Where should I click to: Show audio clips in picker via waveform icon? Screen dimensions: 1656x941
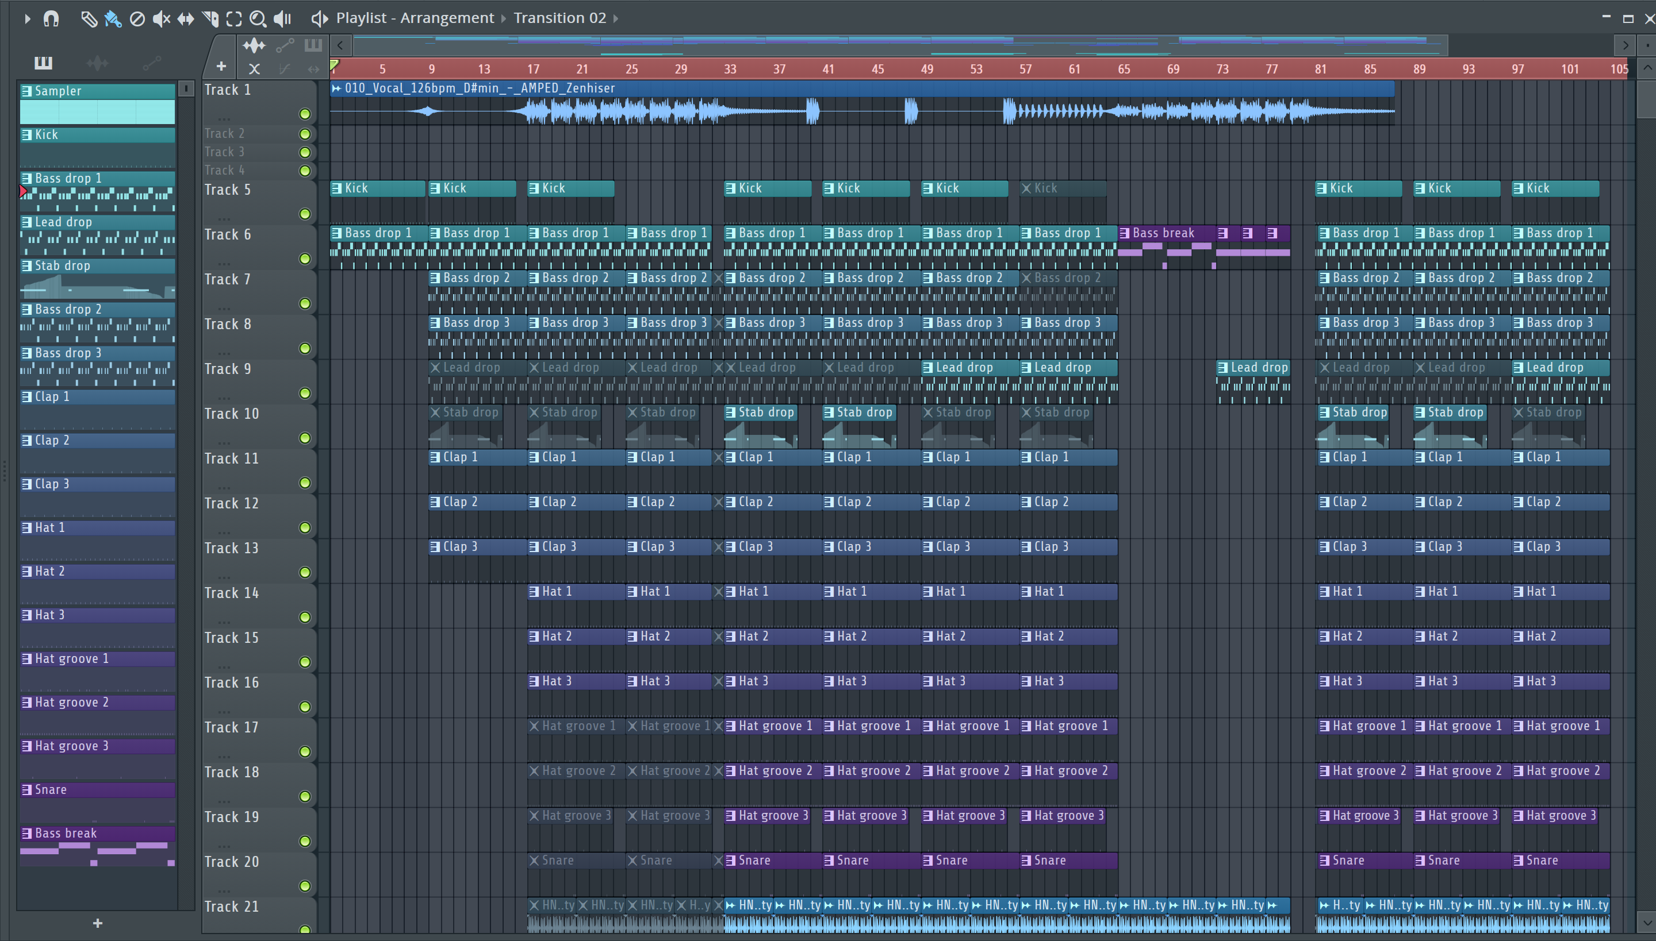[x=97, y=63]
